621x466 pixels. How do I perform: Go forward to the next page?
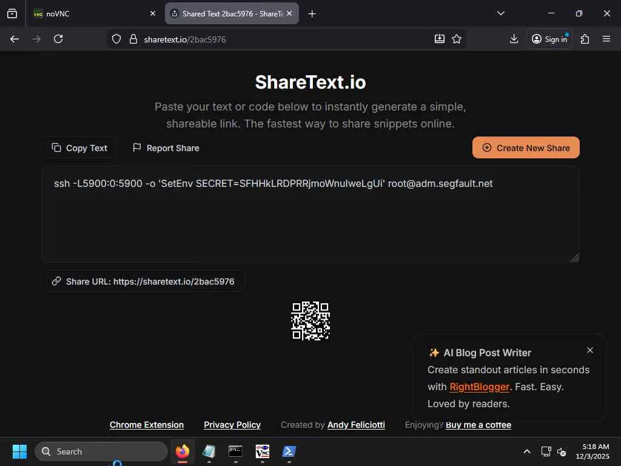(36, 39)
